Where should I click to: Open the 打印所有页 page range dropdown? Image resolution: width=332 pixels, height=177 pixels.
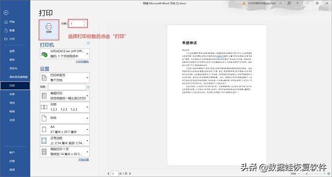click(x=65, y=78)
